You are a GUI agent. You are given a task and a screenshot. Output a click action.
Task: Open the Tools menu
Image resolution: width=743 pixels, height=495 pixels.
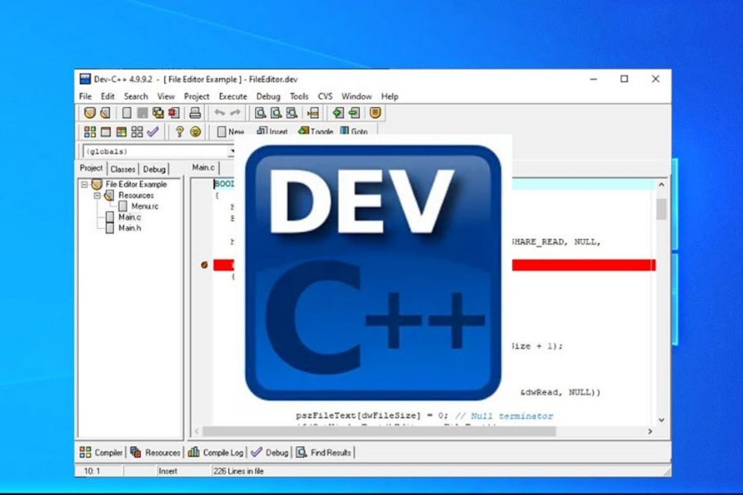(x=299, y=97)
